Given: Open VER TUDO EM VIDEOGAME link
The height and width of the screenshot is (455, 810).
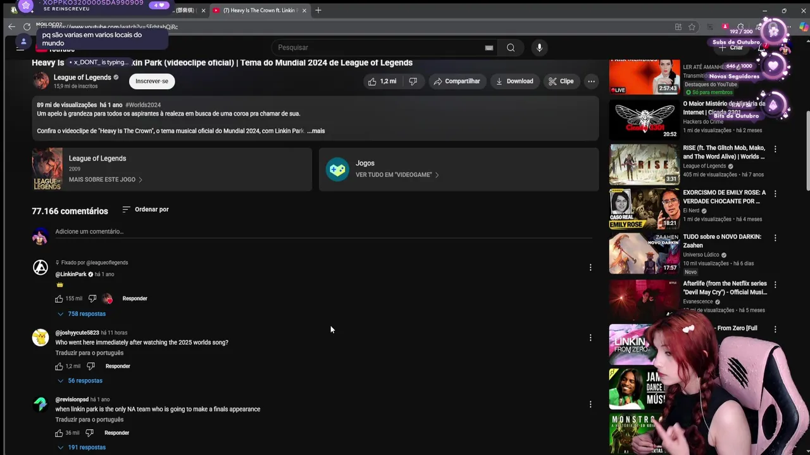Looking at the screenshot, I should pyautogui.click(x=397, y=175).
